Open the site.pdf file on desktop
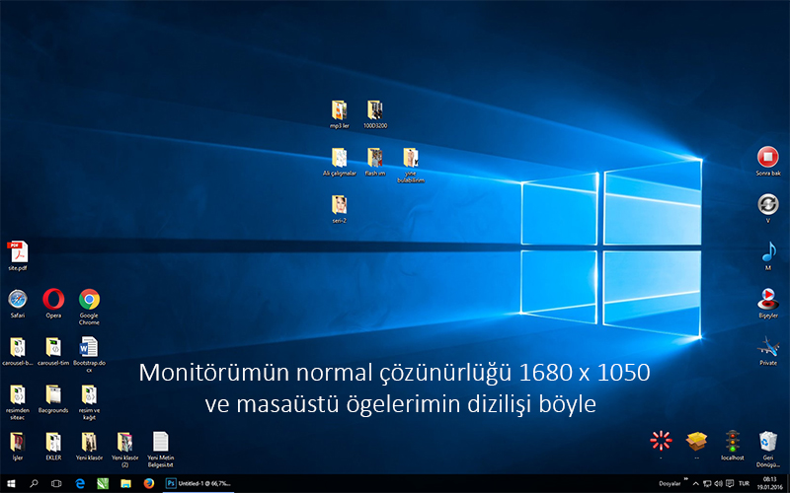The image size is (790, 493). [18, 256]
